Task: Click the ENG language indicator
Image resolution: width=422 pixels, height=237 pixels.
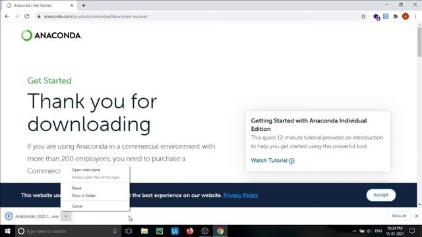Action: coord(378,231)
